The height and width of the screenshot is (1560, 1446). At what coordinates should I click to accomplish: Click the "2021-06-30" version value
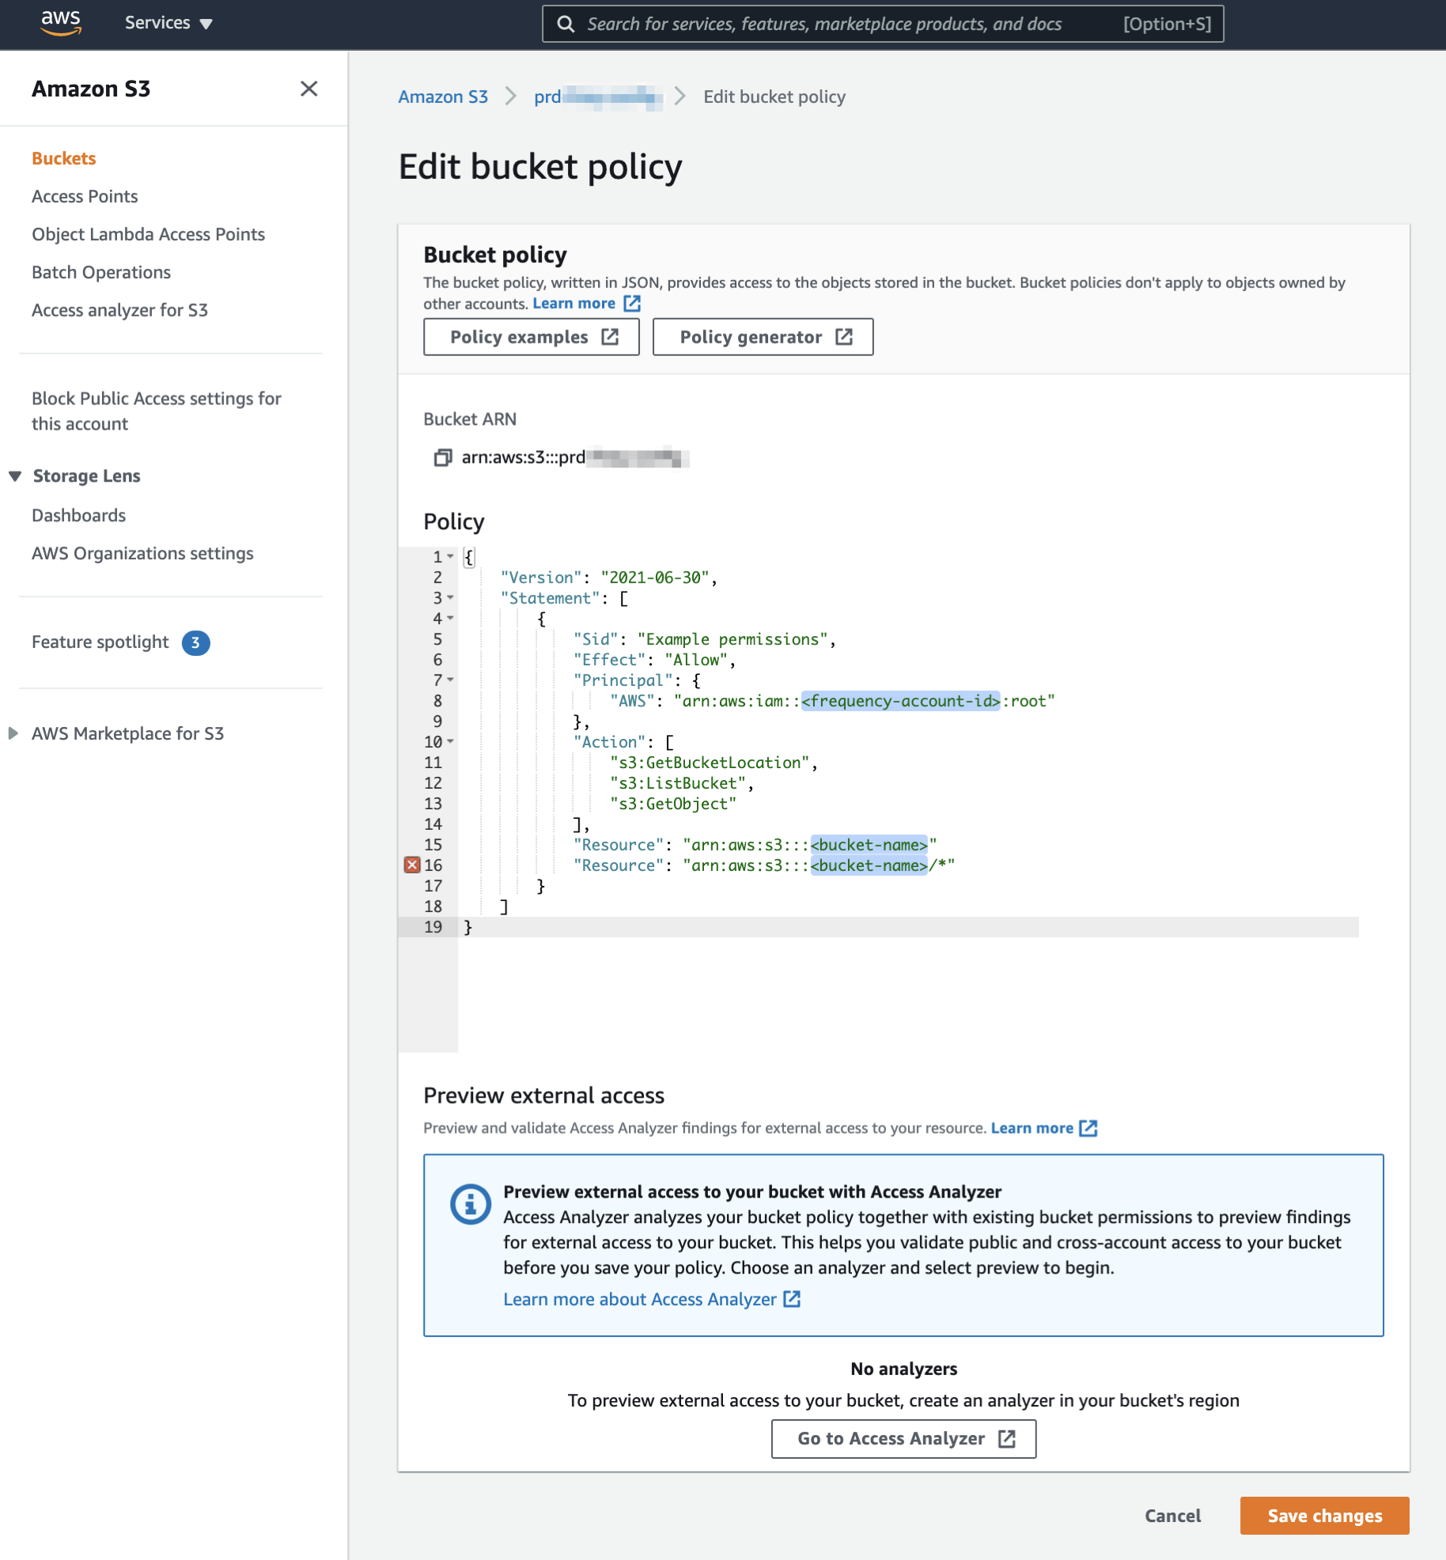click(655, 577)
